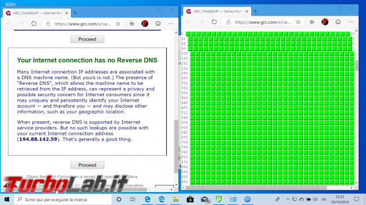Open Cortana circle icon on taskbar
This screenshot has height=205, width=366.
coord(119,199)
